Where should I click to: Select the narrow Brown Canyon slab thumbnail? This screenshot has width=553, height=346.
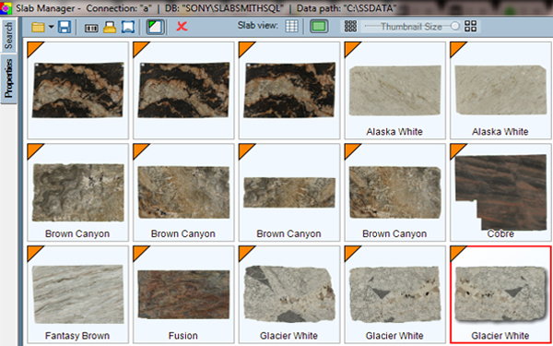click(x=289, y=193)
